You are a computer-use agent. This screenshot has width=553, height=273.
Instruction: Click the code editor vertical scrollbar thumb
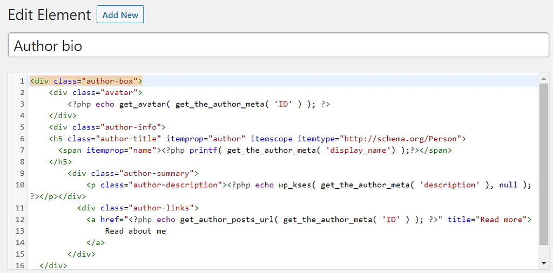click(x=543, y=164)
